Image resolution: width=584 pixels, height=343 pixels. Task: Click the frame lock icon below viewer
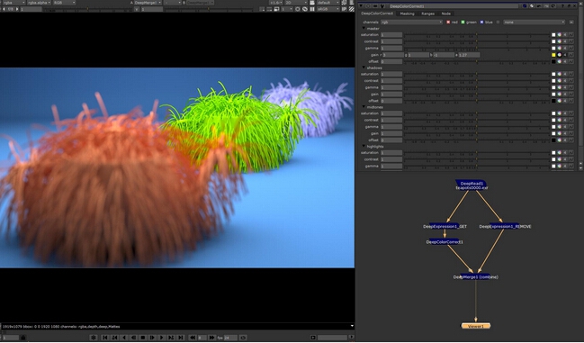pyautogui.click(x=23, y=338)
